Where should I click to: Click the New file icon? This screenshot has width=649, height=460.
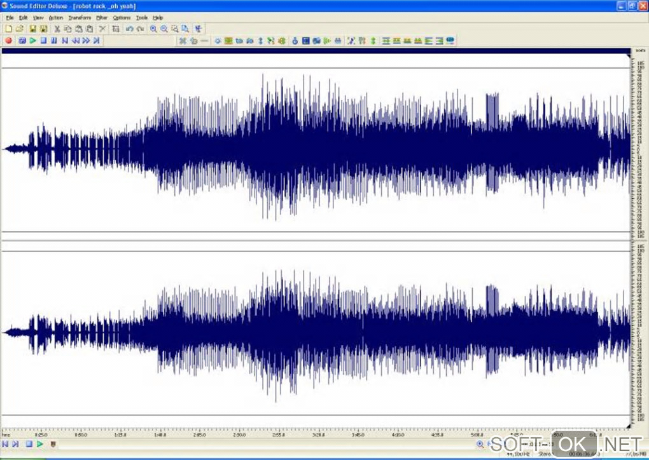coord(8,29)
